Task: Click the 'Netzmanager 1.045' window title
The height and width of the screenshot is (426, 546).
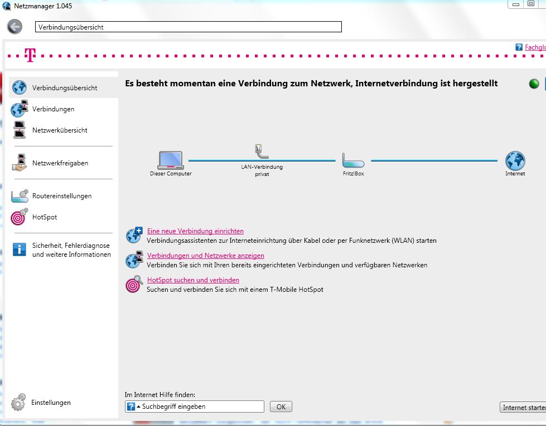Action: pos(43,6)
